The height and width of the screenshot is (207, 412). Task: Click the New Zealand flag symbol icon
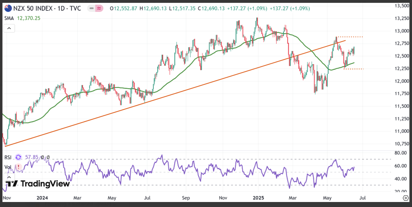coord(8,8)
